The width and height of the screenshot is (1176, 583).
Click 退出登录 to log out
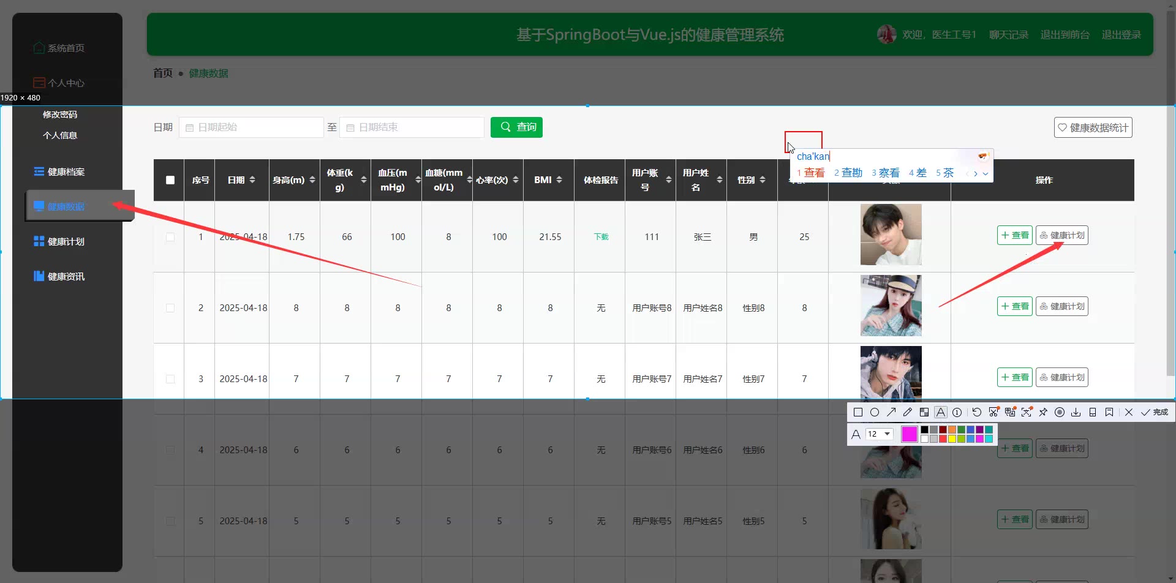tap(1121, 35)
